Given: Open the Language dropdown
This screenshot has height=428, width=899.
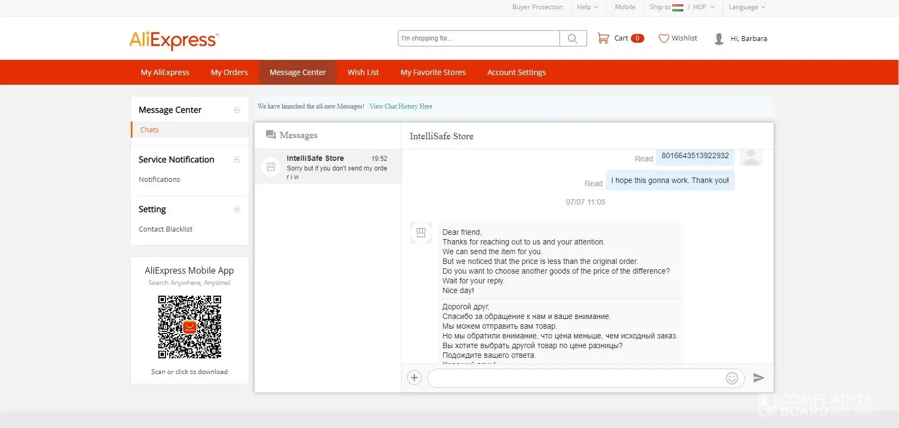Looking at the screenshot, I should [x=746, y=7].
